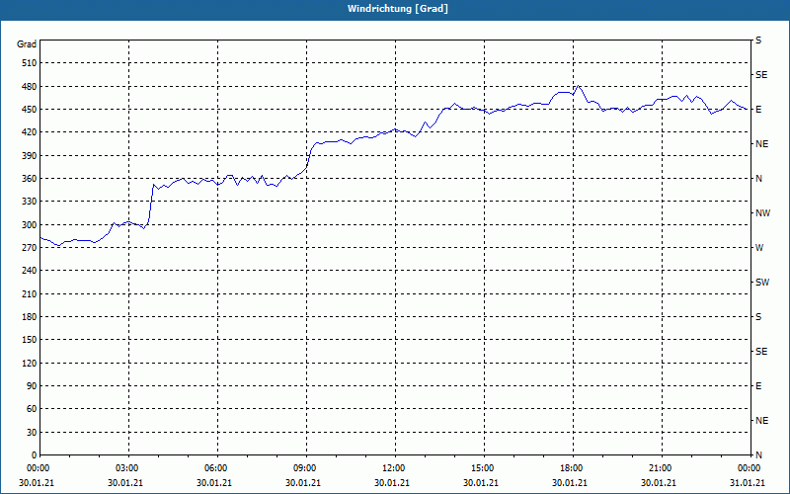This screenshot has width=790, height=494.
Task: Select the 12:00 time label
Action: tap(393, 468)
